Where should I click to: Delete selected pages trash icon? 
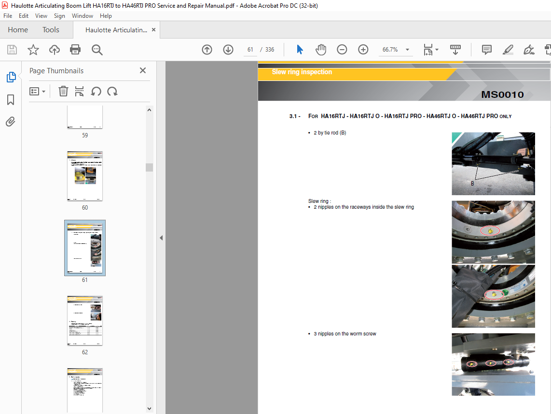[63, 91]
